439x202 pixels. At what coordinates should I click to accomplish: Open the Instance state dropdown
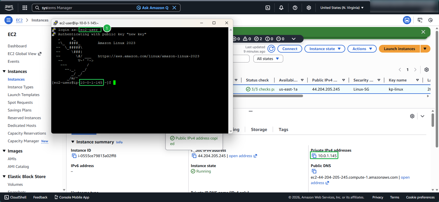click(325, 49)
